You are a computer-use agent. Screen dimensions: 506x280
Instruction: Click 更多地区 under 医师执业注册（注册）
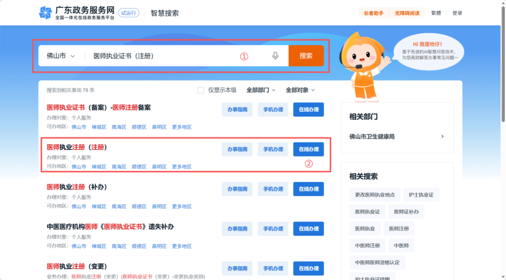pos(182,166)
